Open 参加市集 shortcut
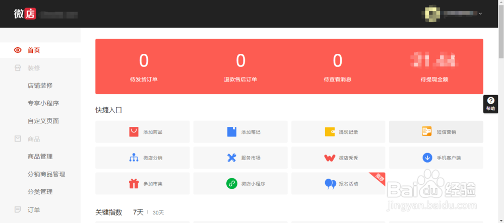504x223 pixels. tap(143, 184)
